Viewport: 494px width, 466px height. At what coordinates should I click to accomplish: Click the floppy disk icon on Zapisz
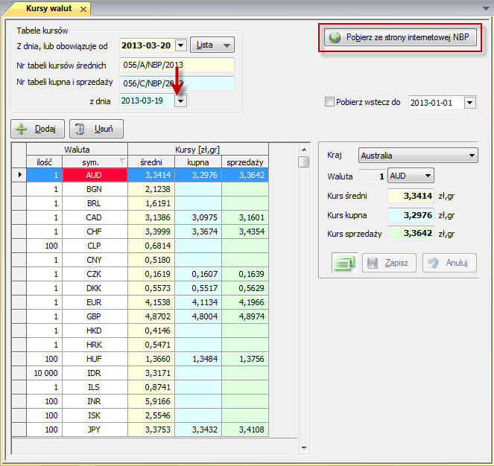coord(373,263)
